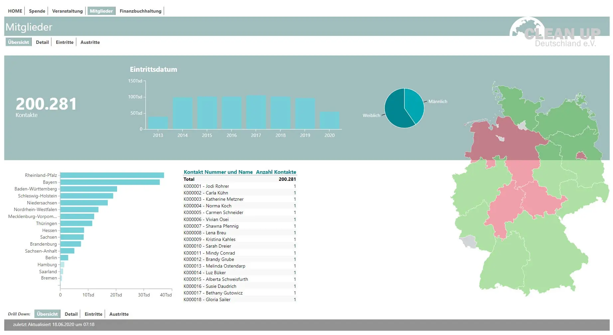
Task: Select the 2016 bar in Eintrittsdatum chart
Action: (x=231, y=113)
